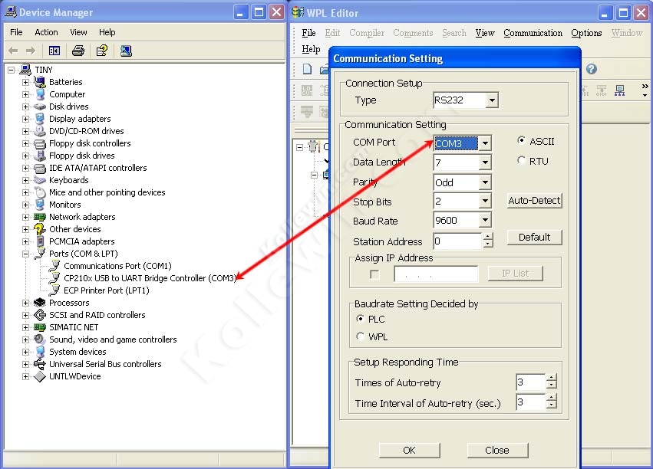The height and width of the screenshot is (469, 653).
Task: Select the ASCII radio button
Action: coord(523,141)
